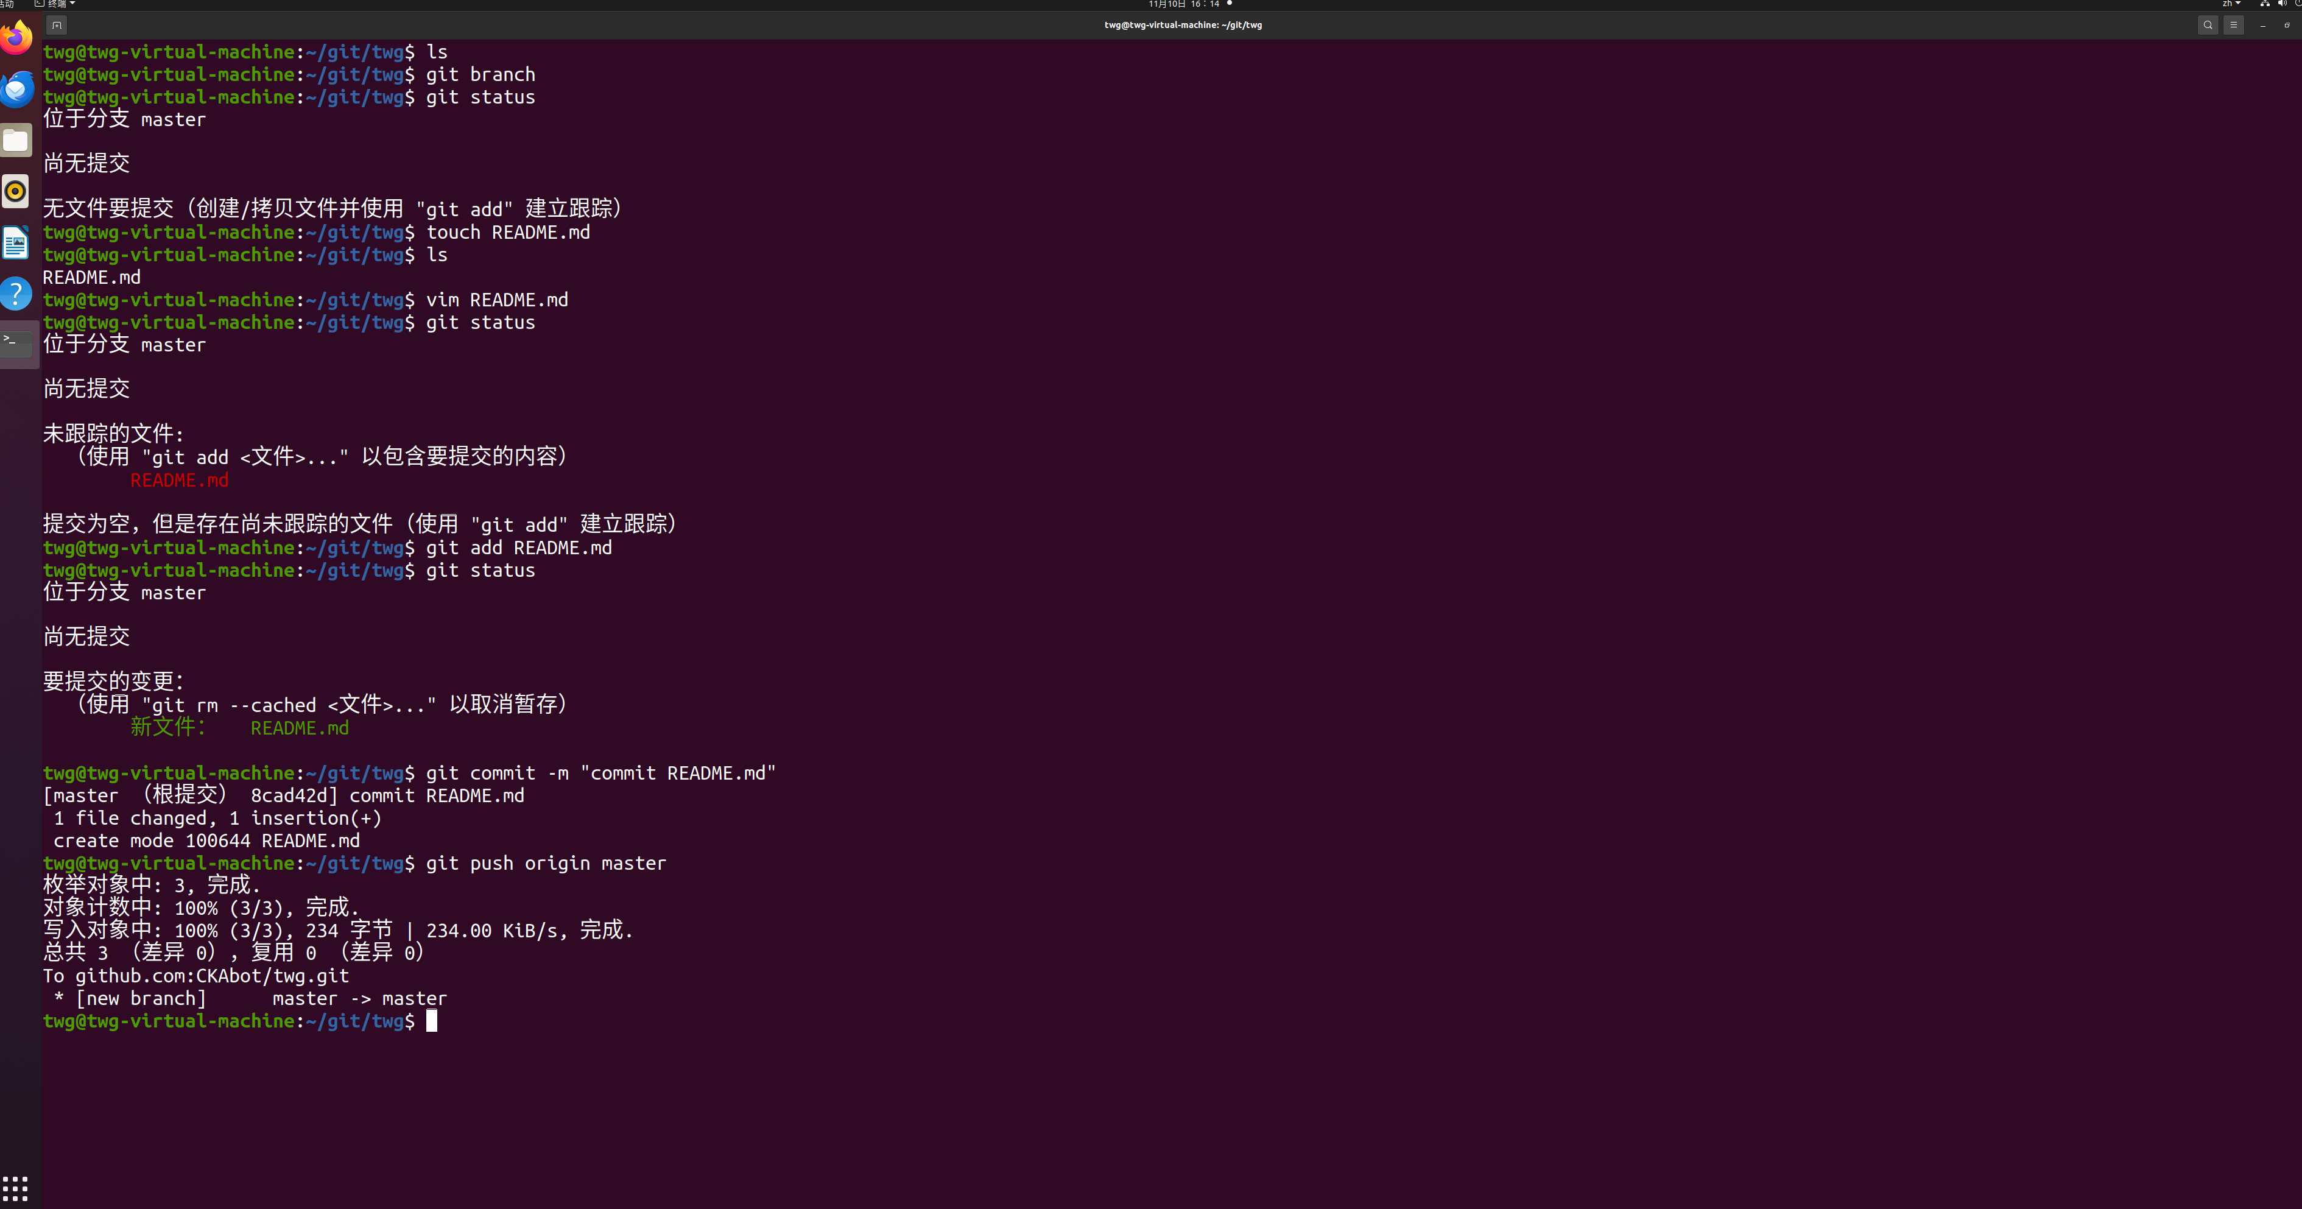Expand the zh input language dropdown

(2231, 4)
